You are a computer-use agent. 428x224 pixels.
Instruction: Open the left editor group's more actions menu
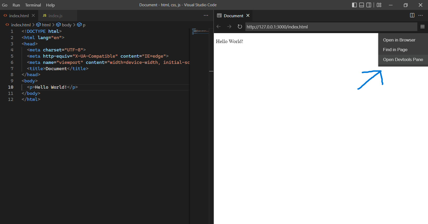tap(206, 16)
